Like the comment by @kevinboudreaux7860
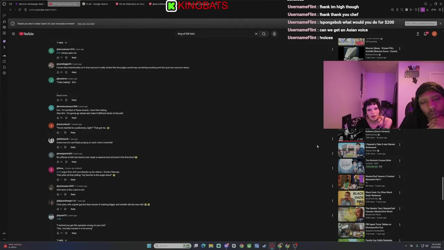 tap(58, 118)
